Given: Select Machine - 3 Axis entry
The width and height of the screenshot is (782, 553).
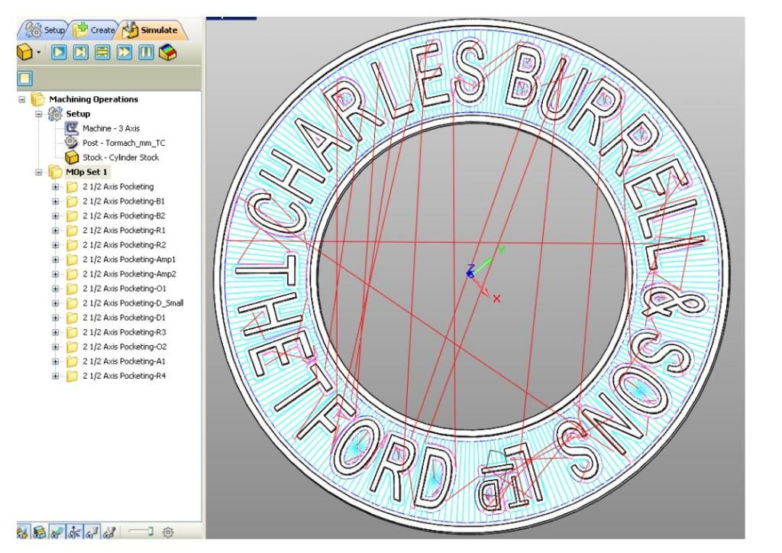Looking at the screenshot, I should click(111, 128).
